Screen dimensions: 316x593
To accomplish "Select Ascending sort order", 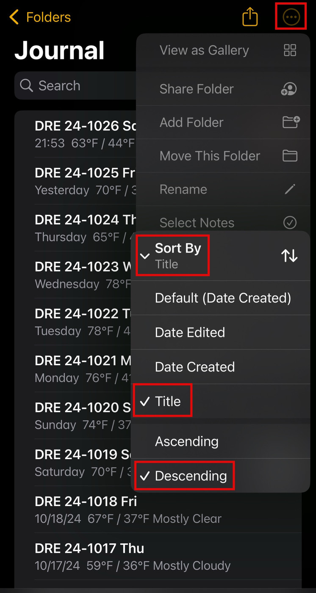I will tap(187, 441).
